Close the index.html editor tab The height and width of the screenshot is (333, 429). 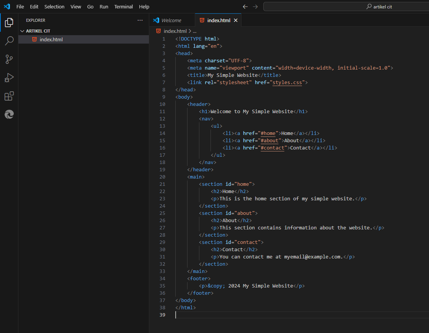click(236, 20)
